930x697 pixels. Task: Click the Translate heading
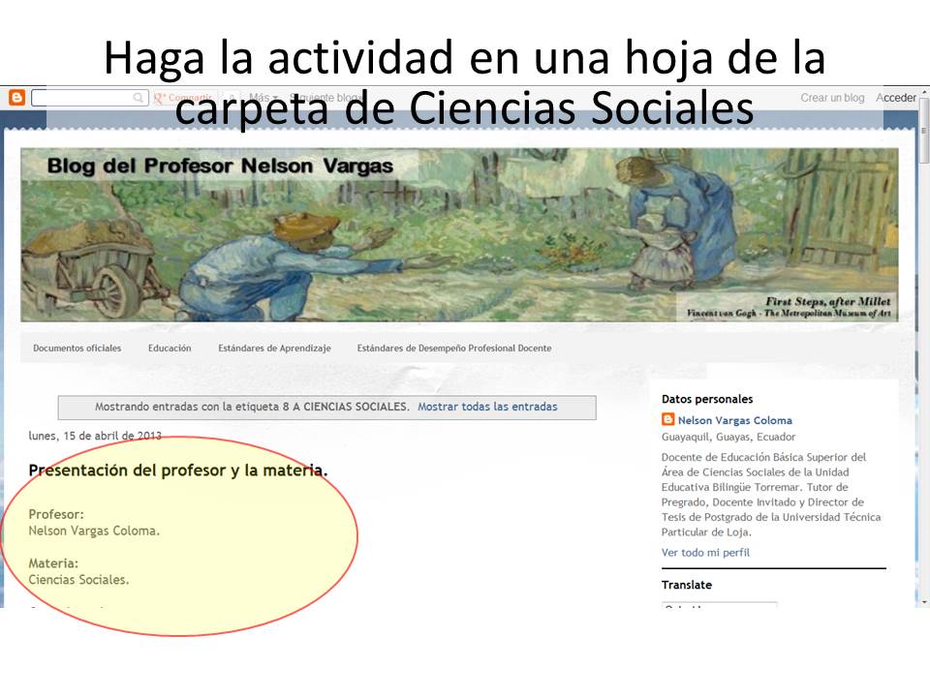[687, 585]
